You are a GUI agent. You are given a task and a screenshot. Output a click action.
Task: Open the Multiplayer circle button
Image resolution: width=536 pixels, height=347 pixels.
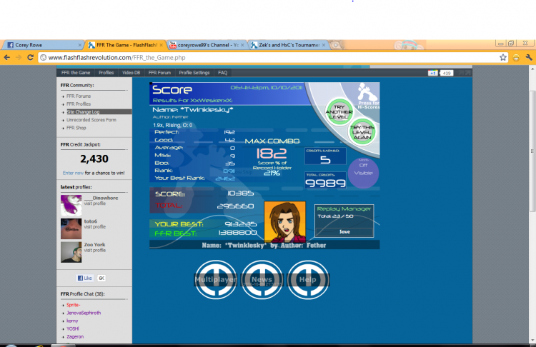(215, 280)
